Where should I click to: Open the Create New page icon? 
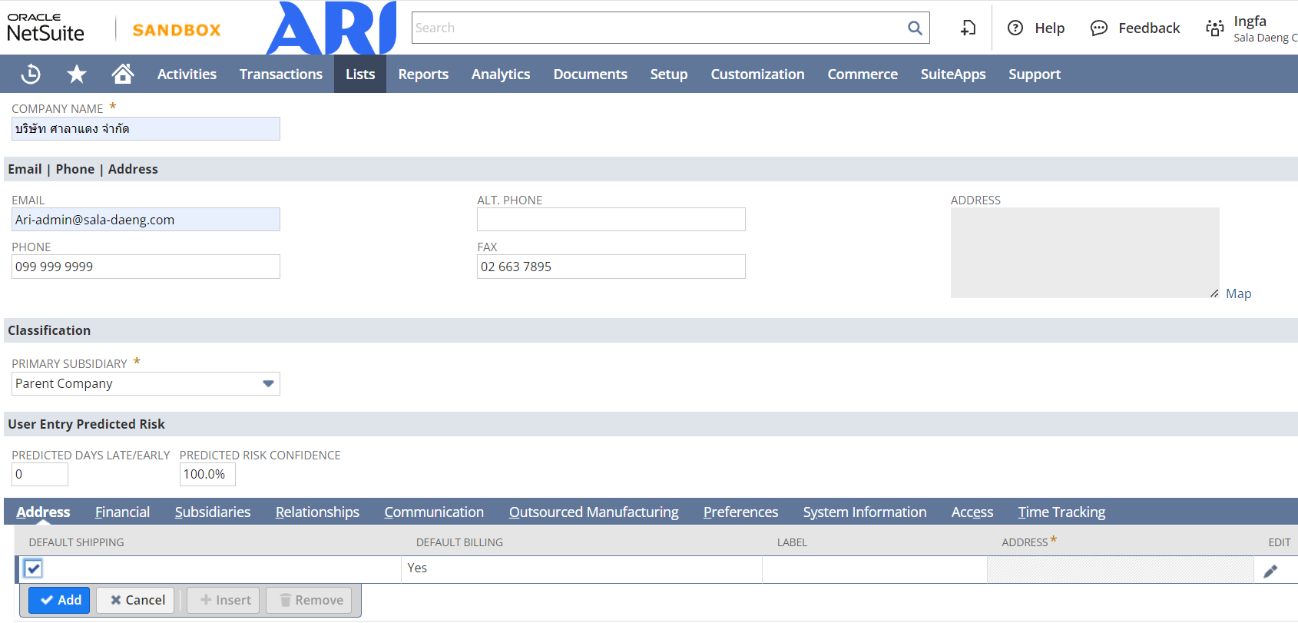[969, 28]
